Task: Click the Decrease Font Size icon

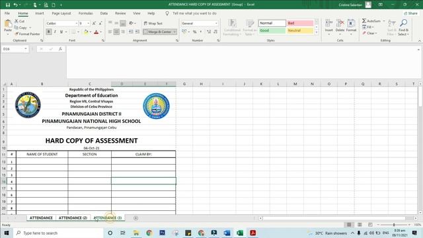Action: (100, 24)
